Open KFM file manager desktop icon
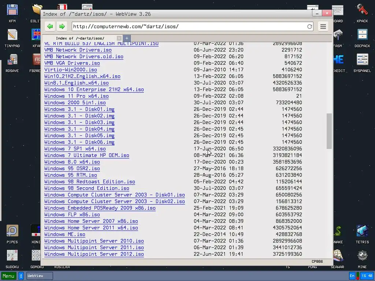The height and width of the screenshot is (281, 375). [12, 13]
